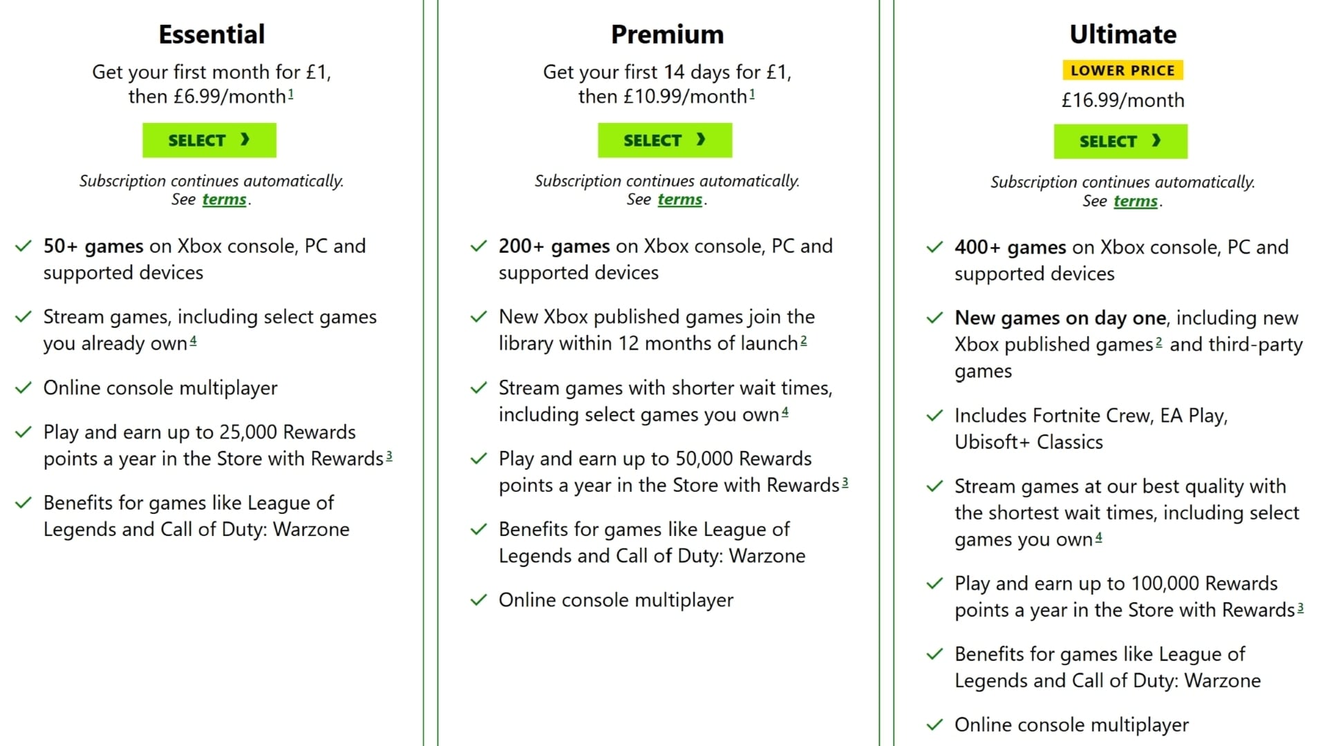Open footnote 3 after Ultimate 100,000 Rewards
Image resolution: width=1327 pixels, height=746 pixels.
pyautogui.click(x=1300, y=607)
